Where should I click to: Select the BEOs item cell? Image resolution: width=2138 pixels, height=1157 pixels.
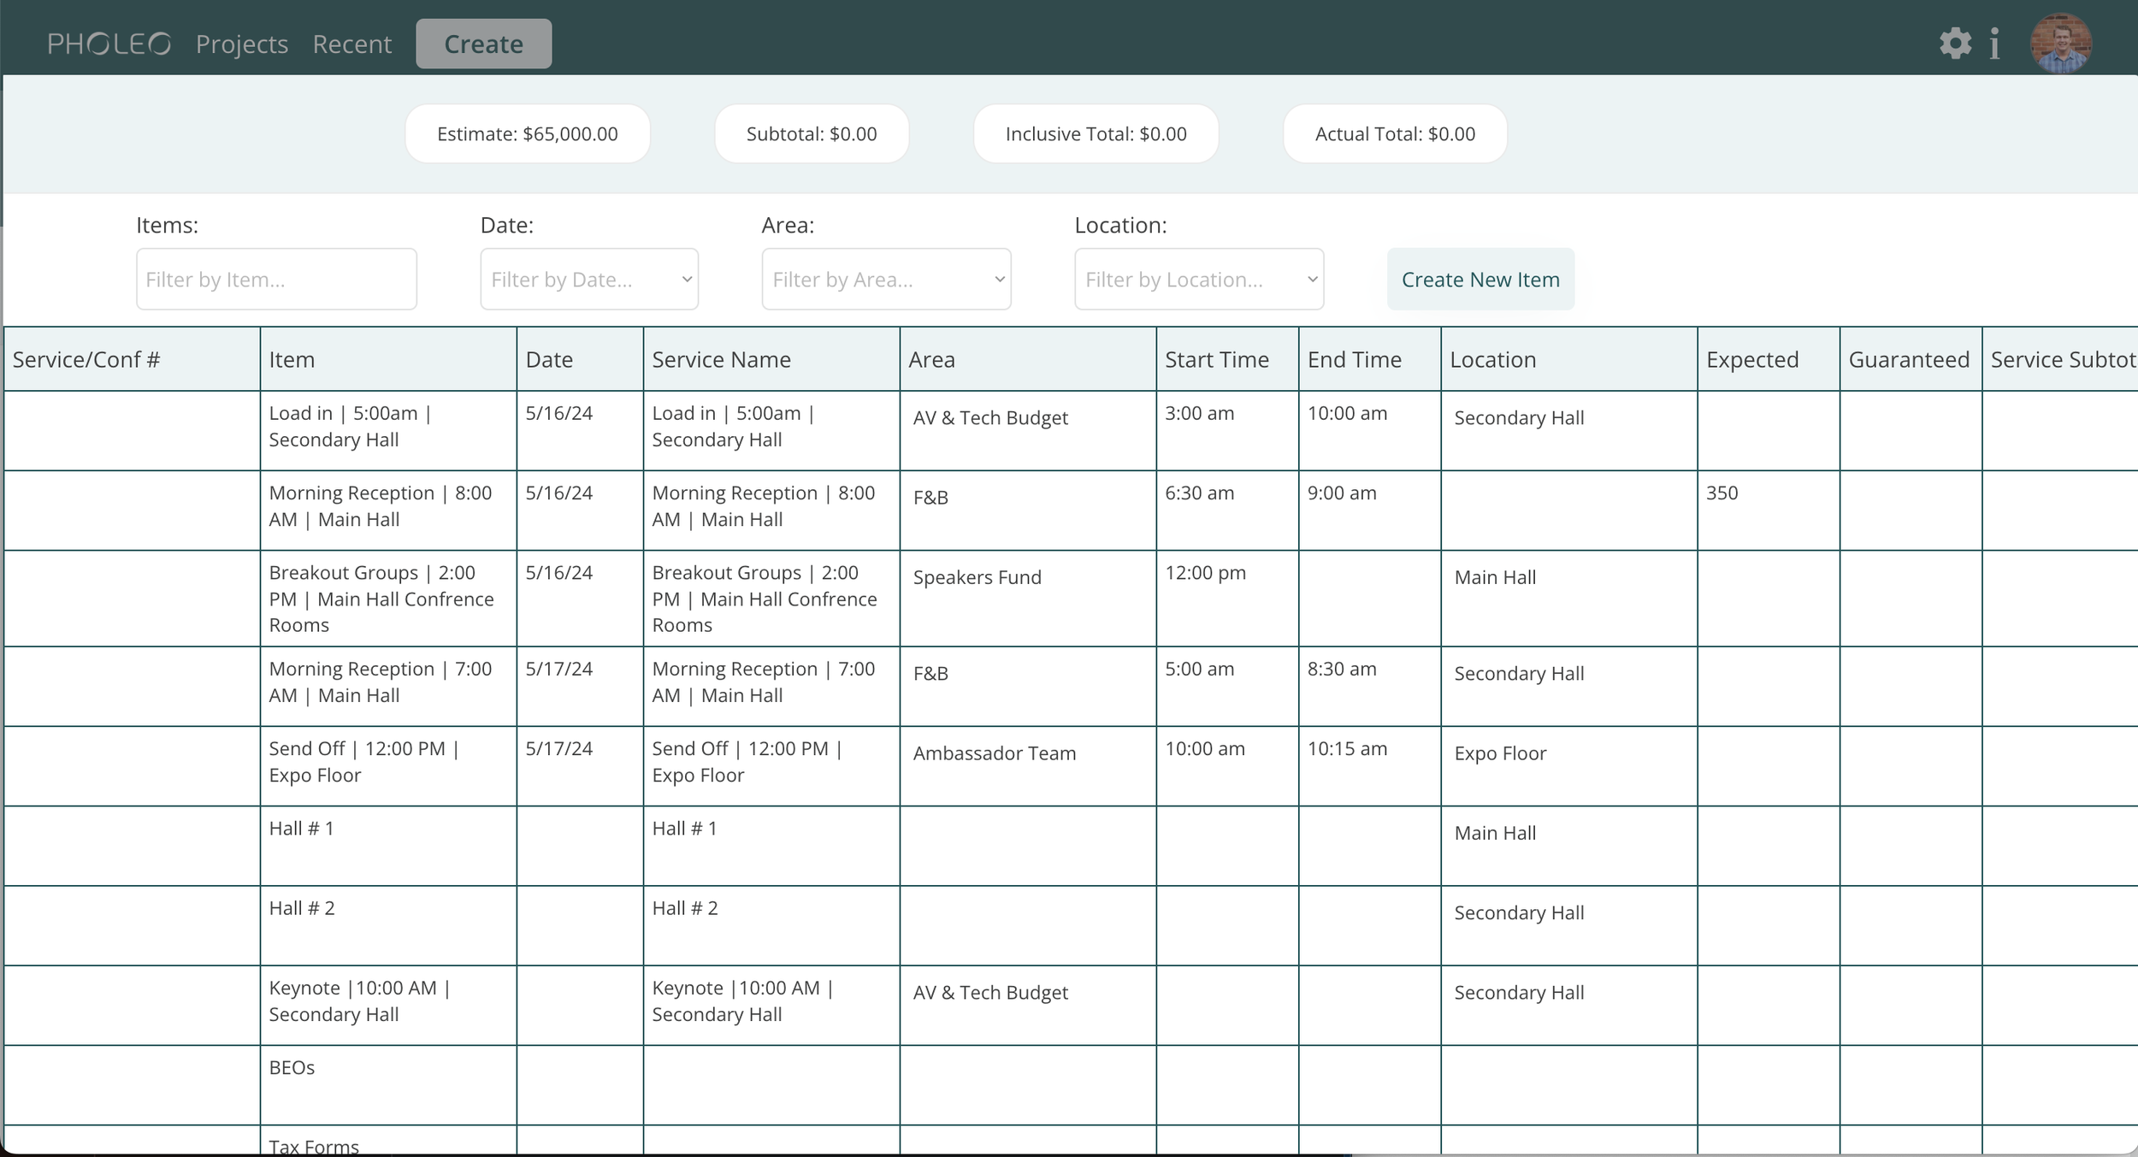(388, 1084)
